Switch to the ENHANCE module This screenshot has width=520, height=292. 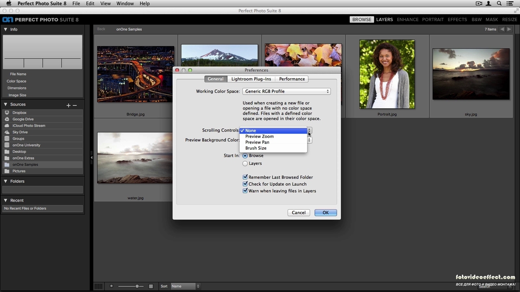407,19
